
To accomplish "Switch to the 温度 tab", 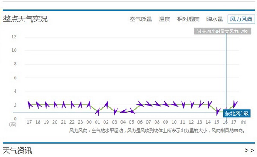I will click(164, 19).
